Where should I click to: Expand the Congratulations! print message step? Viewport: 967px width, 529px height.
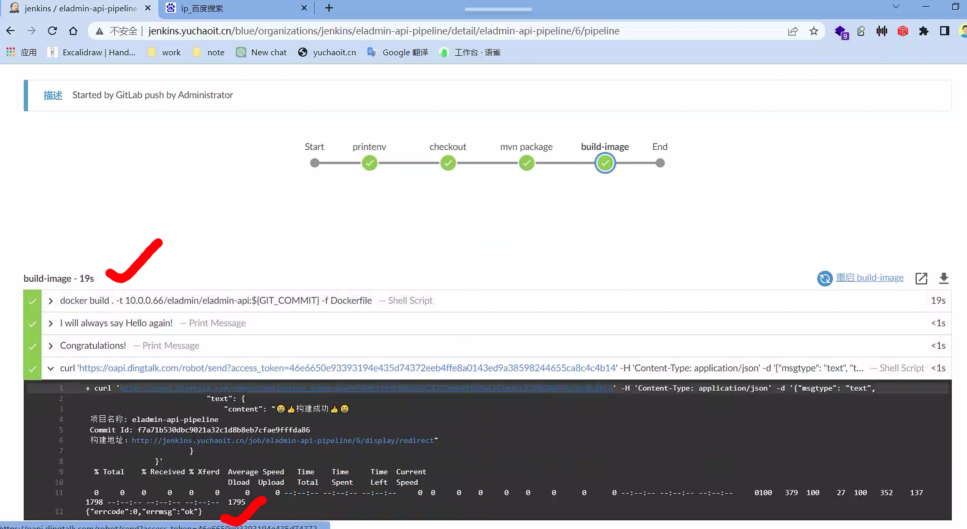tap(51, 346)
